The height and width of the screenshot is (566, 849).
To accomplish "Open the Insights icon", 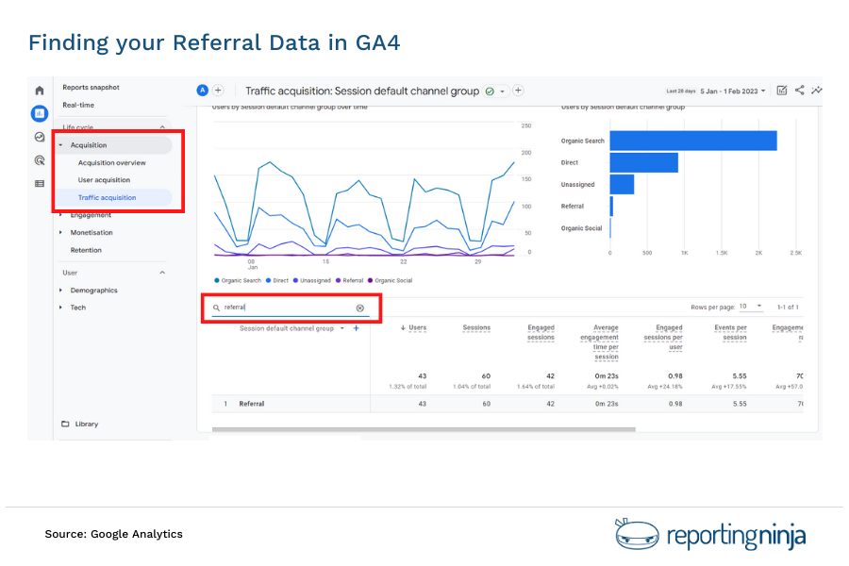I will click(817, 91).
